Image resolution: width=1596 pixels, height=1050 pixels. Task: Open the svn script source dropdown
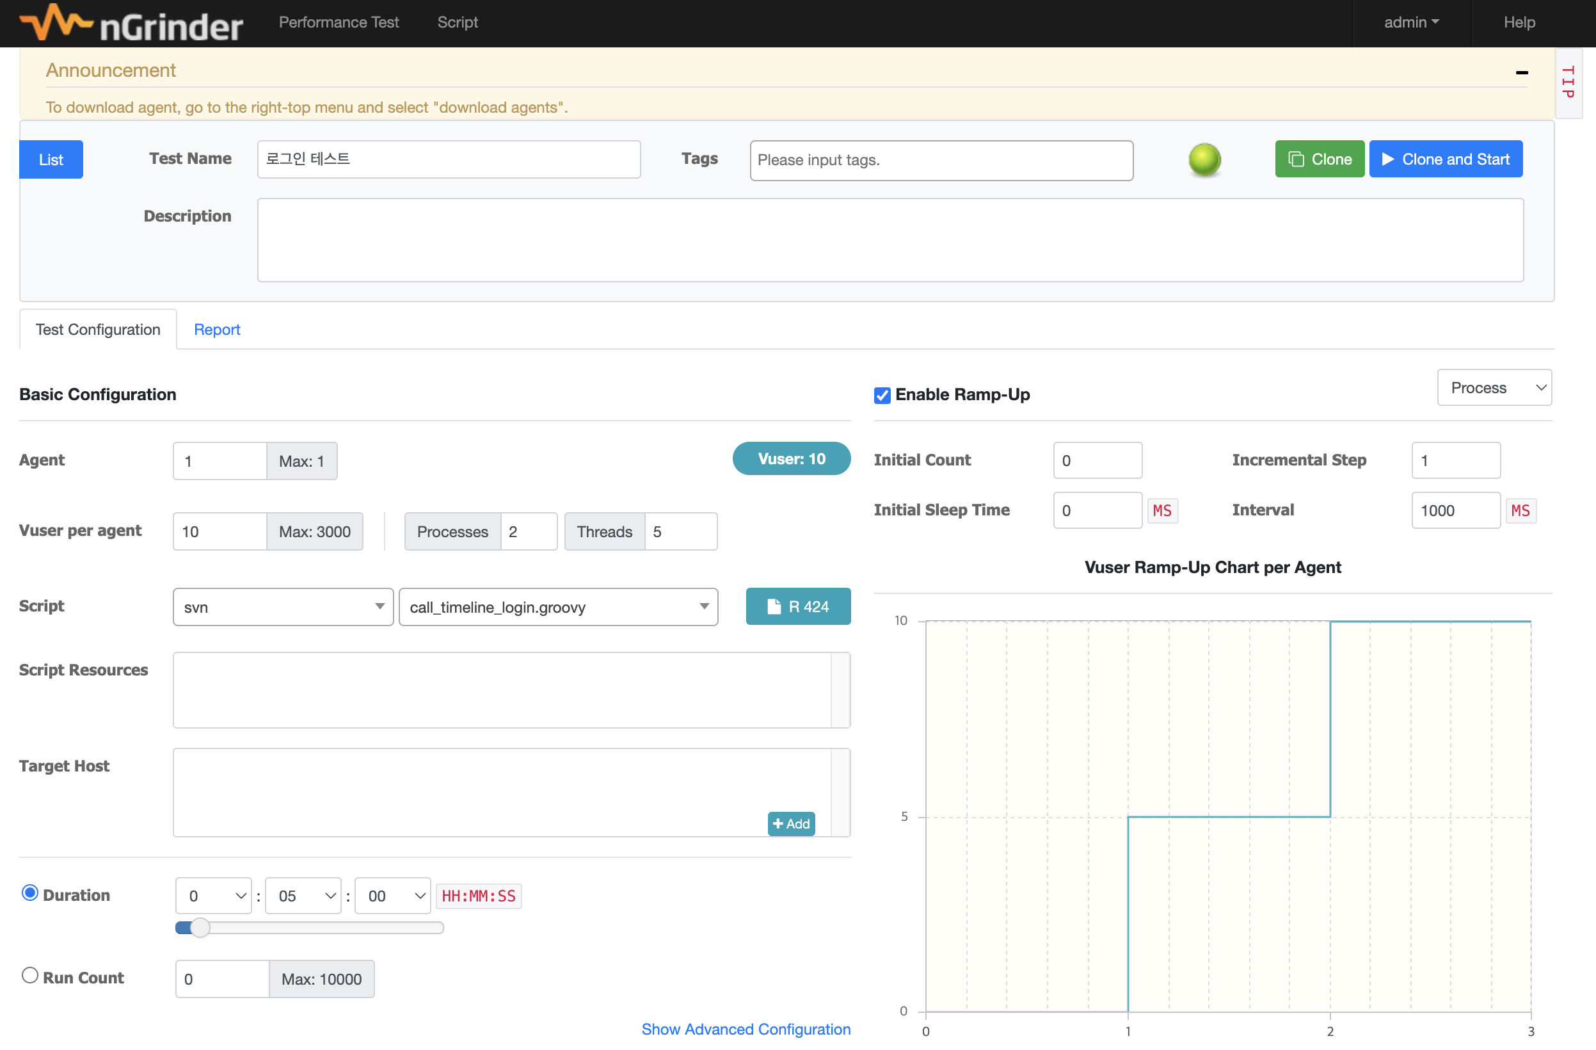tap(282, 606)
